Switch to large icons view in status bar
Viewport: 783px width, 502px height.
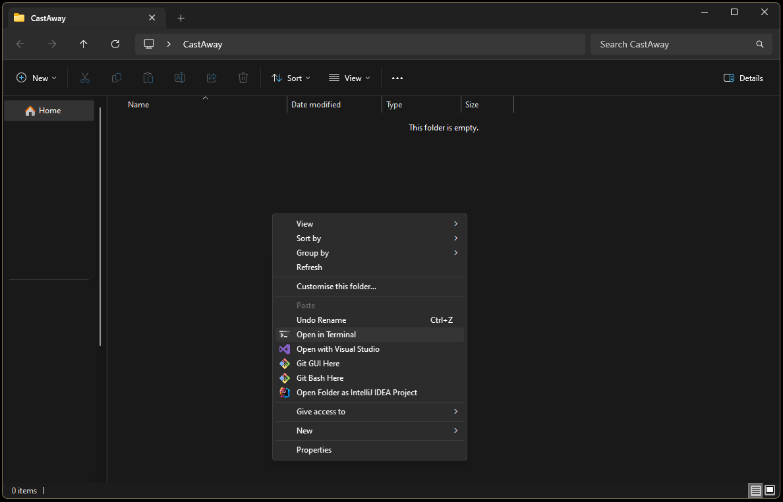tap(769, 490)
